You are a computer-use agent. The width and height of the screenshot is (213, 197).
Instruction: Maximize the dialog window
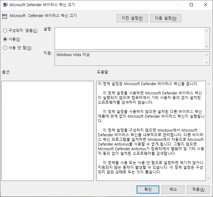[191, 5]
